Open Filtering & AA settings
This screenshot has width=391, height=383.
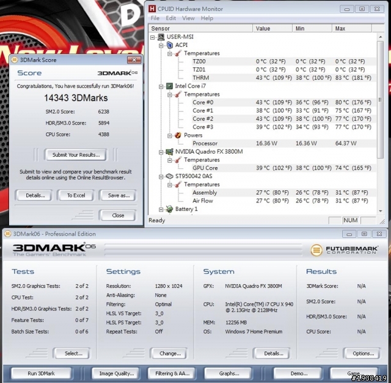[172, 373]
